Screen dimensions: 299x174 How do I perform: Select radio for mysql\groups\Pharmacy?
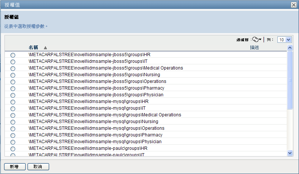point(13,135)
